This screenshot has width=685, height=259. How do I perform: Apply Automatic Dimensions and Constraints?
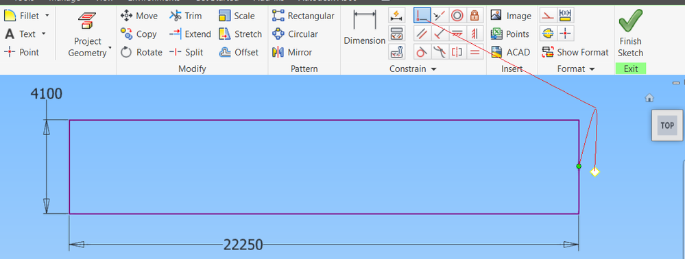[x=396, y=15]
